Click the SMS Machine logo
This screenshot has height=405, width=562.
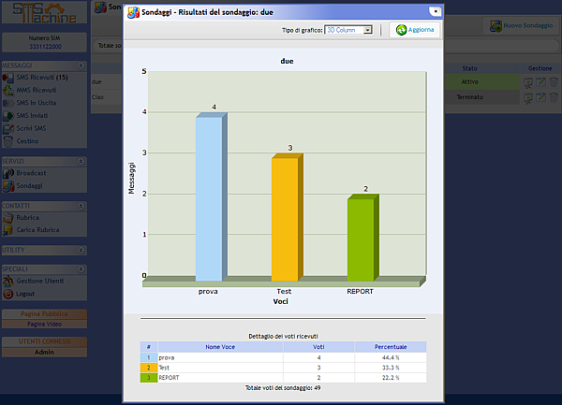[44, 13]
